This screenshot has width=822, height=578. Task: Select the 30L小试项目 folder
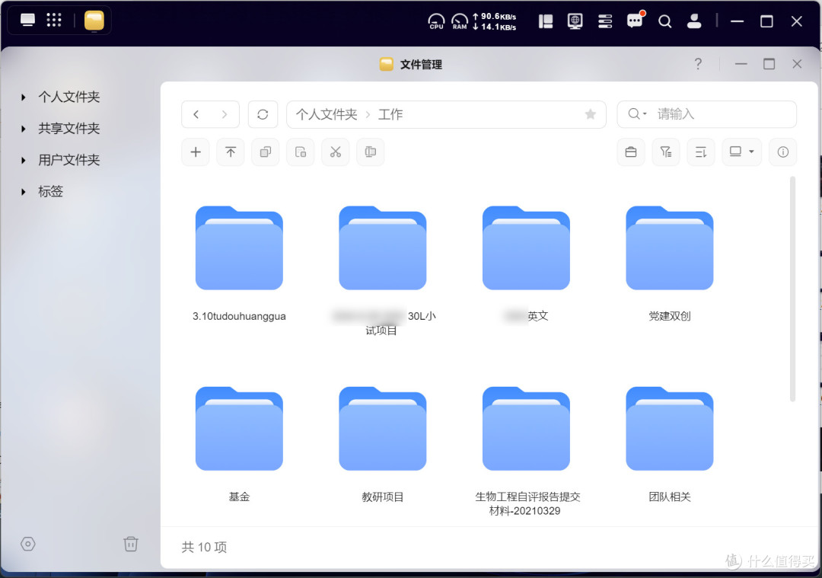click(383, 247)
